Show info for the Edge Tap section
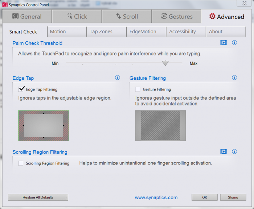Image resolution: width=254 pixels, height=209 pixels. pos(117,78)
